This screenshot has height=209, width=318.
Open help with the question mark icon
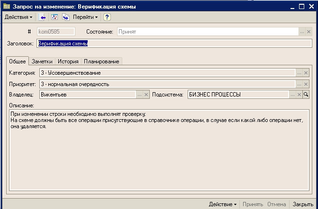point(107,17)
